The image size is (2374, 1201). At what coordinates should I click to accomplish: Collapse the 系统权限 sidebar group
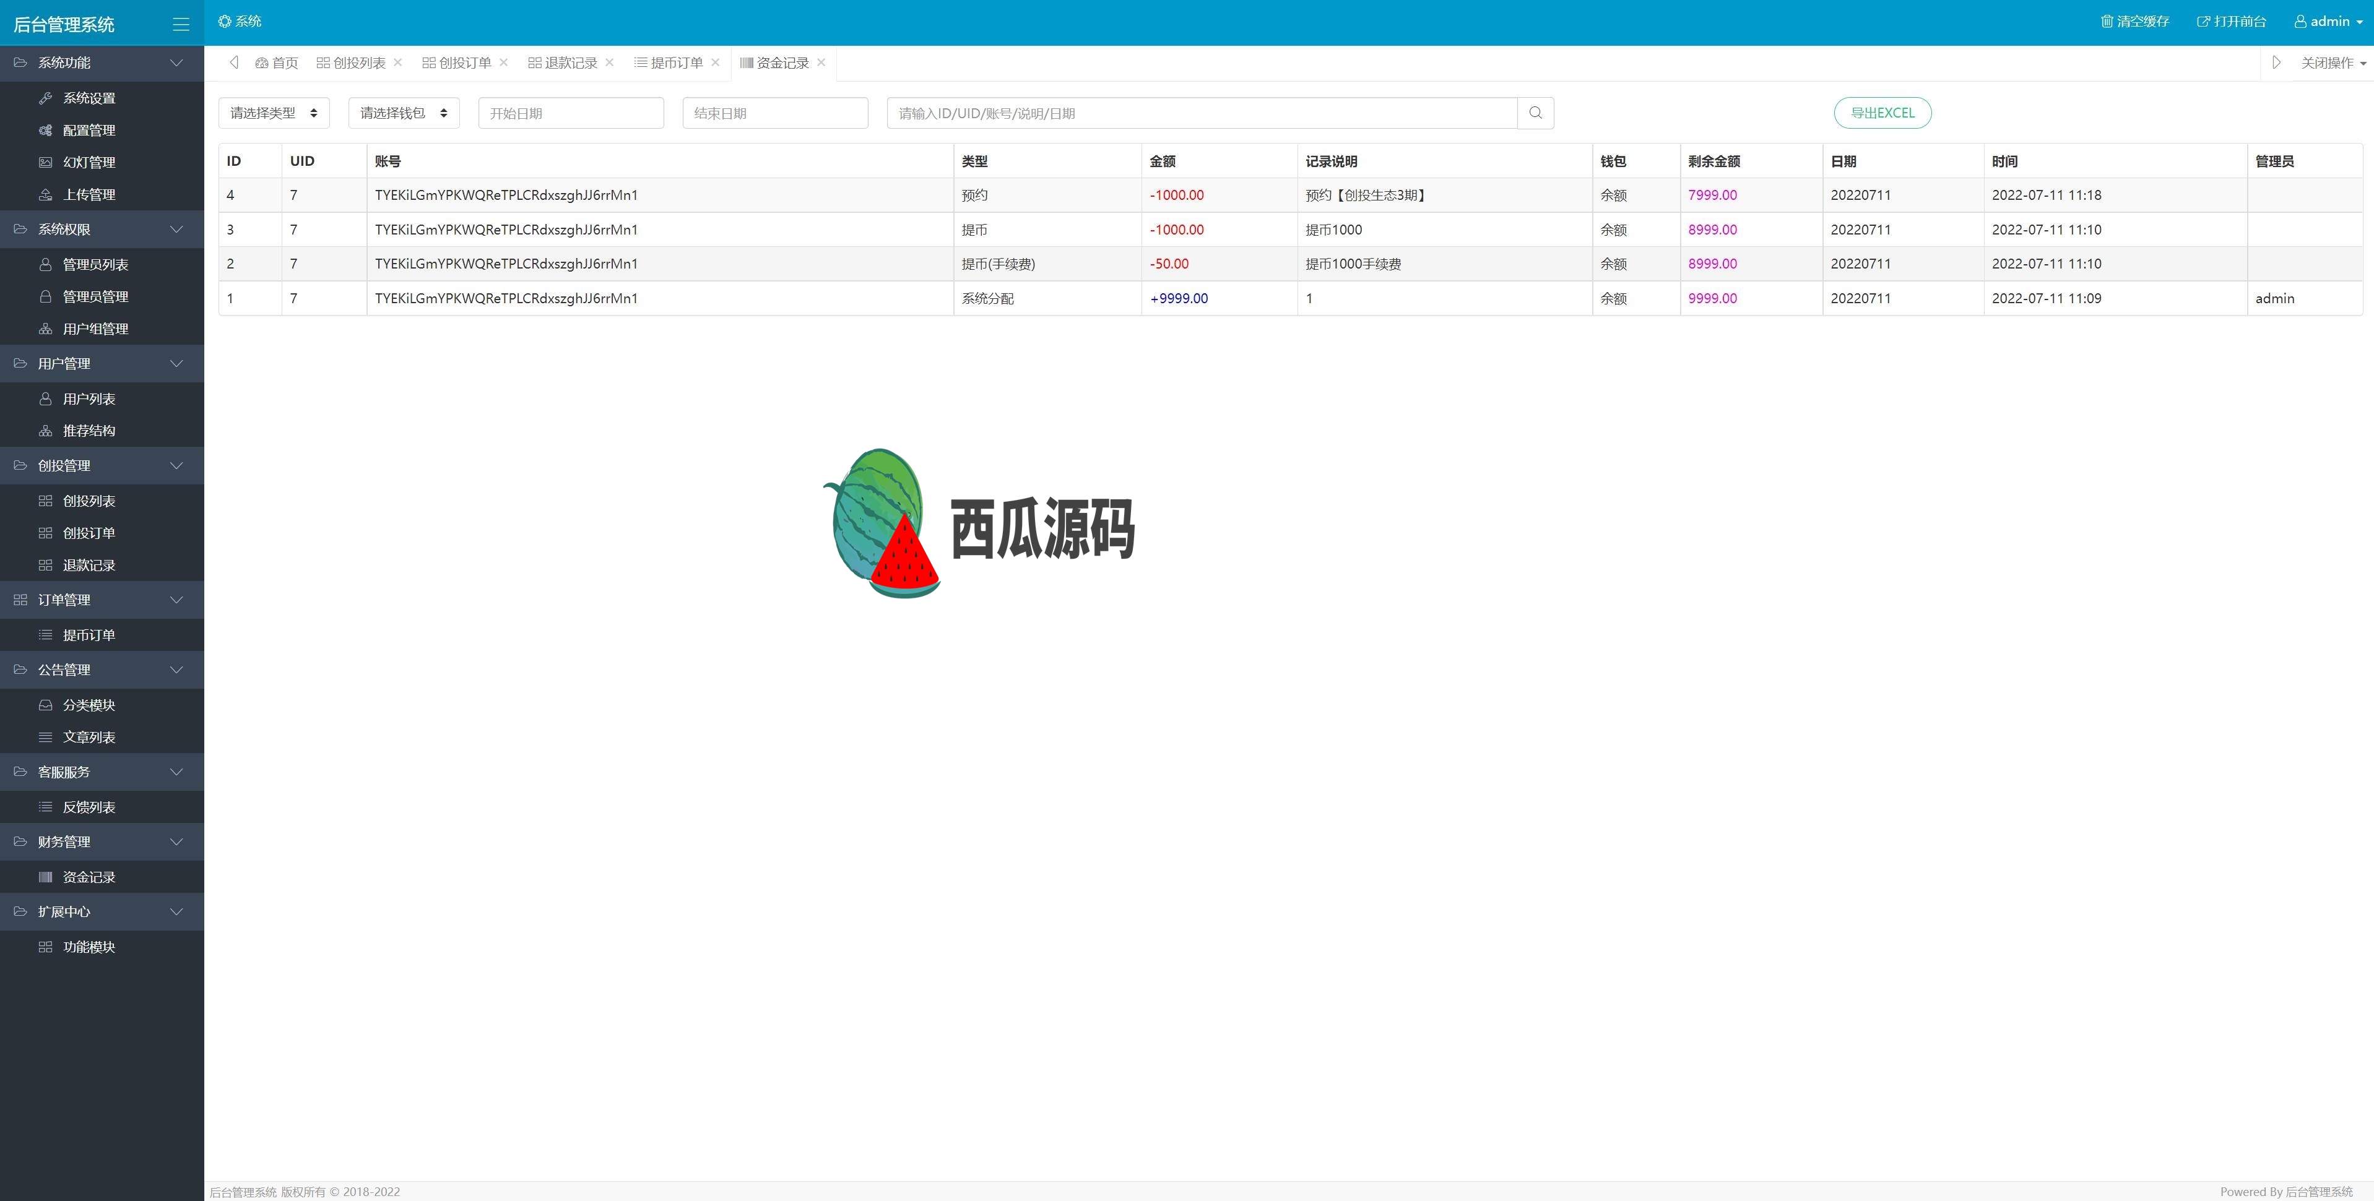[102, 230]
